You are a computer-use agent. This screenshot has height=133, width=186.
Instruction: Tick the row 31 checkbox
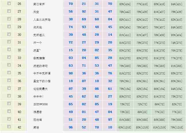coord(9,42)
